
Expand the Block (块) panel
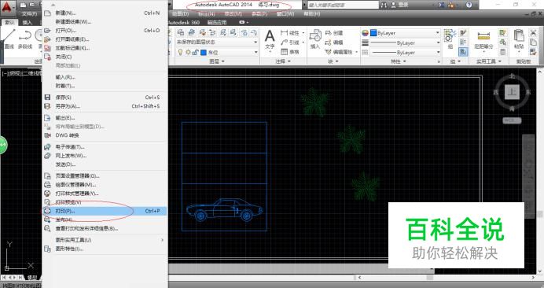point(333,61)
